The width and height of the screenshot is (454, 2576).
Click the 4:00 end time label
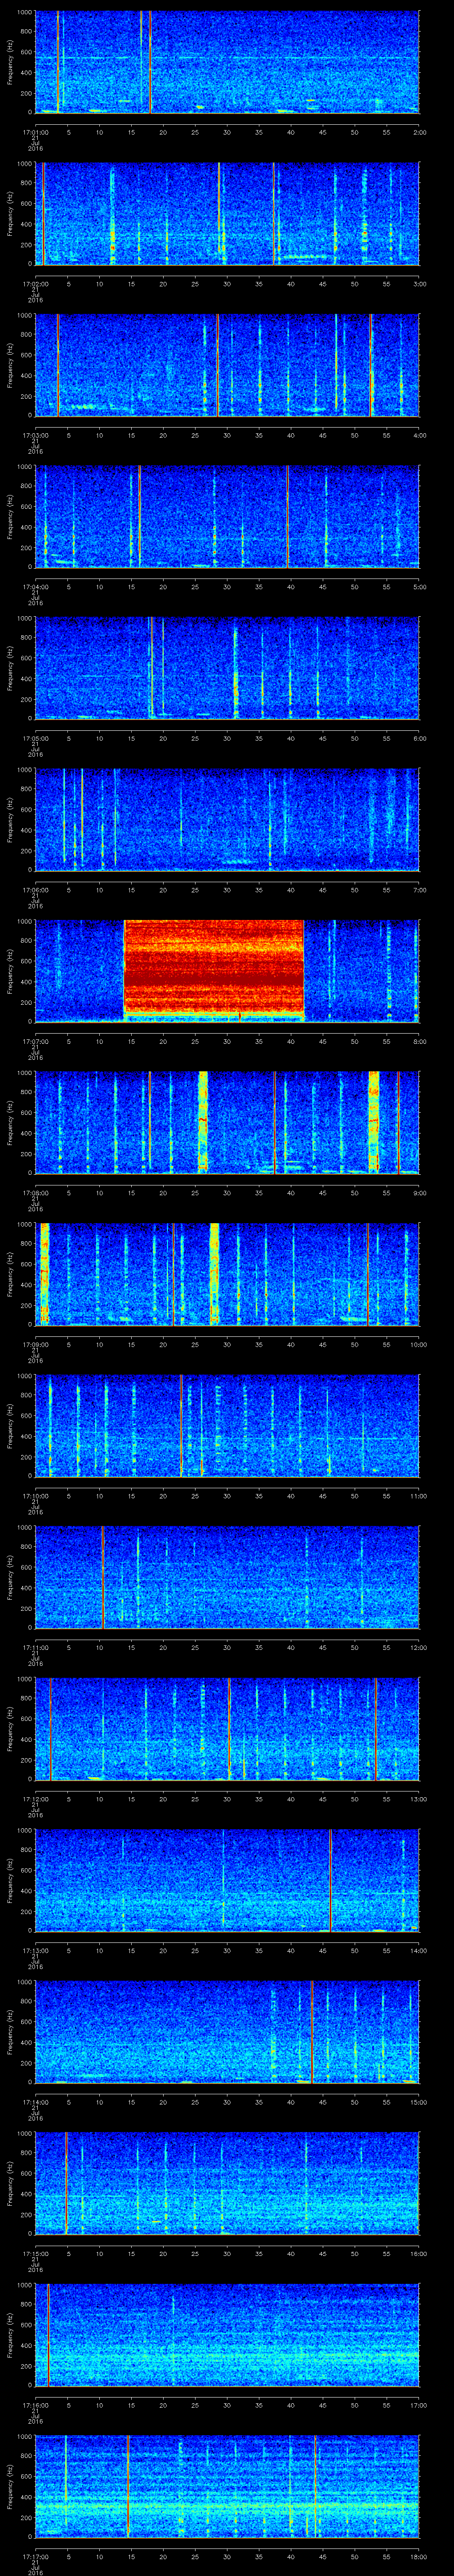[419, 435]
